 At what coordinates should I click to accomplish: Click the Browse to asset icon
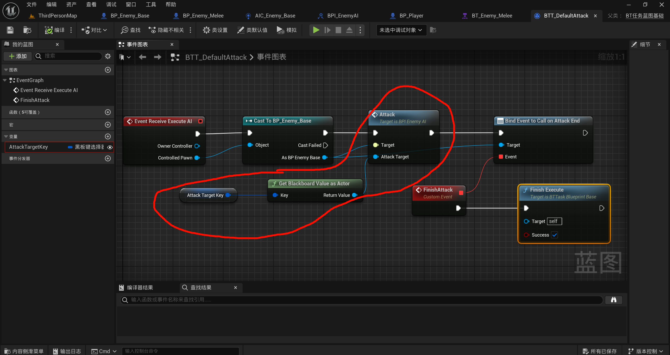tap(27, 30)
